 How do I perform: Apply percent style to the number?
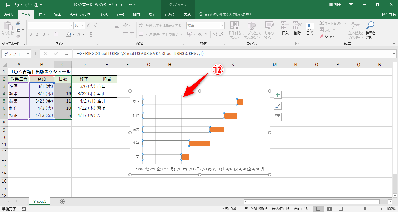pos(200,34)
